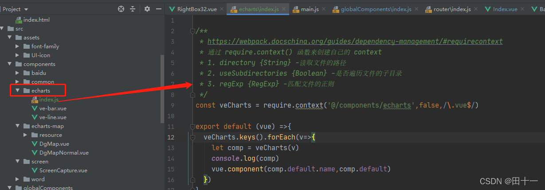Viewport: 545px width, 190px height.
Task: Open the Project view dropdown
Action: pos(25,9)
